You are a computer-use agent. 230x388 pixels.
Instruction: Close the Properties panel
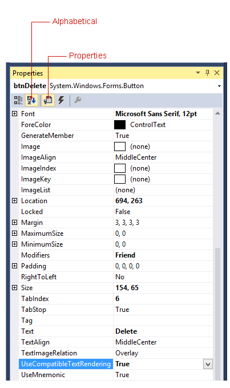217,73
